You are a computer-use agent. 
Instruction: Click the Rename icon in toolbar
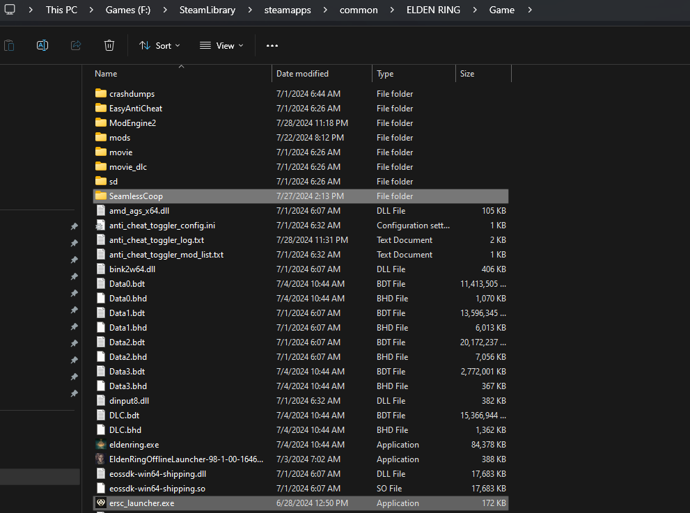coord(42,45)
